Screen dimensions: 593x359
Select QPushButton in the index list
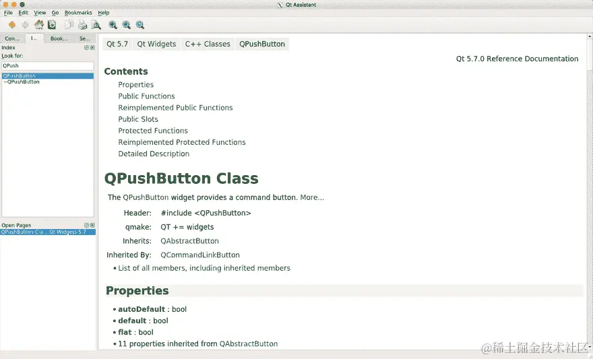[x=48, y=76]
